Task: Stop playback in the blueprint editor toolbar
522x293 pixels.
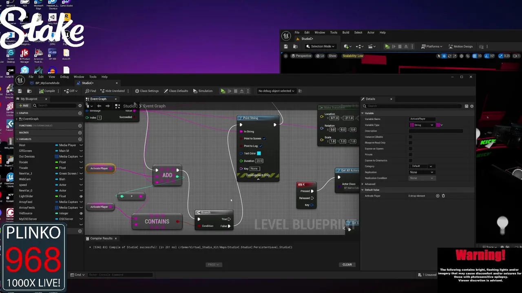Action: click(x=235, y=91)
